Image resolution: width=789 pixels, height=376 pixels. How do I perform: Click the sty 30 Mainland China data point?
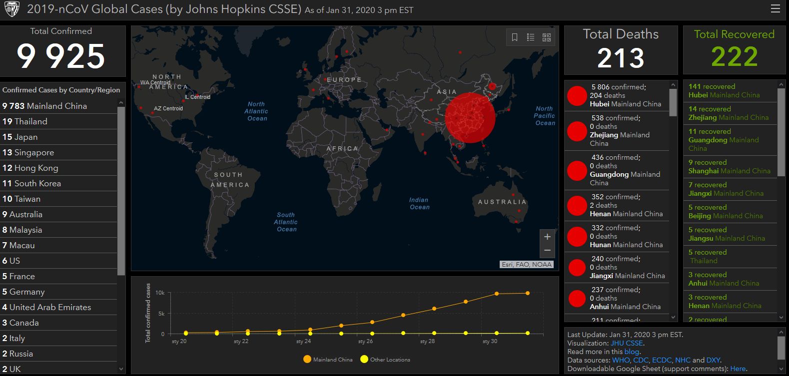(496, 294)
